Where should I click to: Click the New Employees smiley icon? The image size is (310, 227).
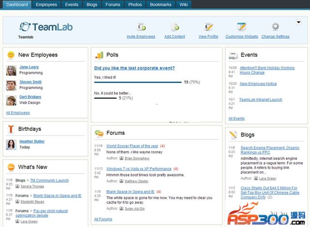coord(11,55)
